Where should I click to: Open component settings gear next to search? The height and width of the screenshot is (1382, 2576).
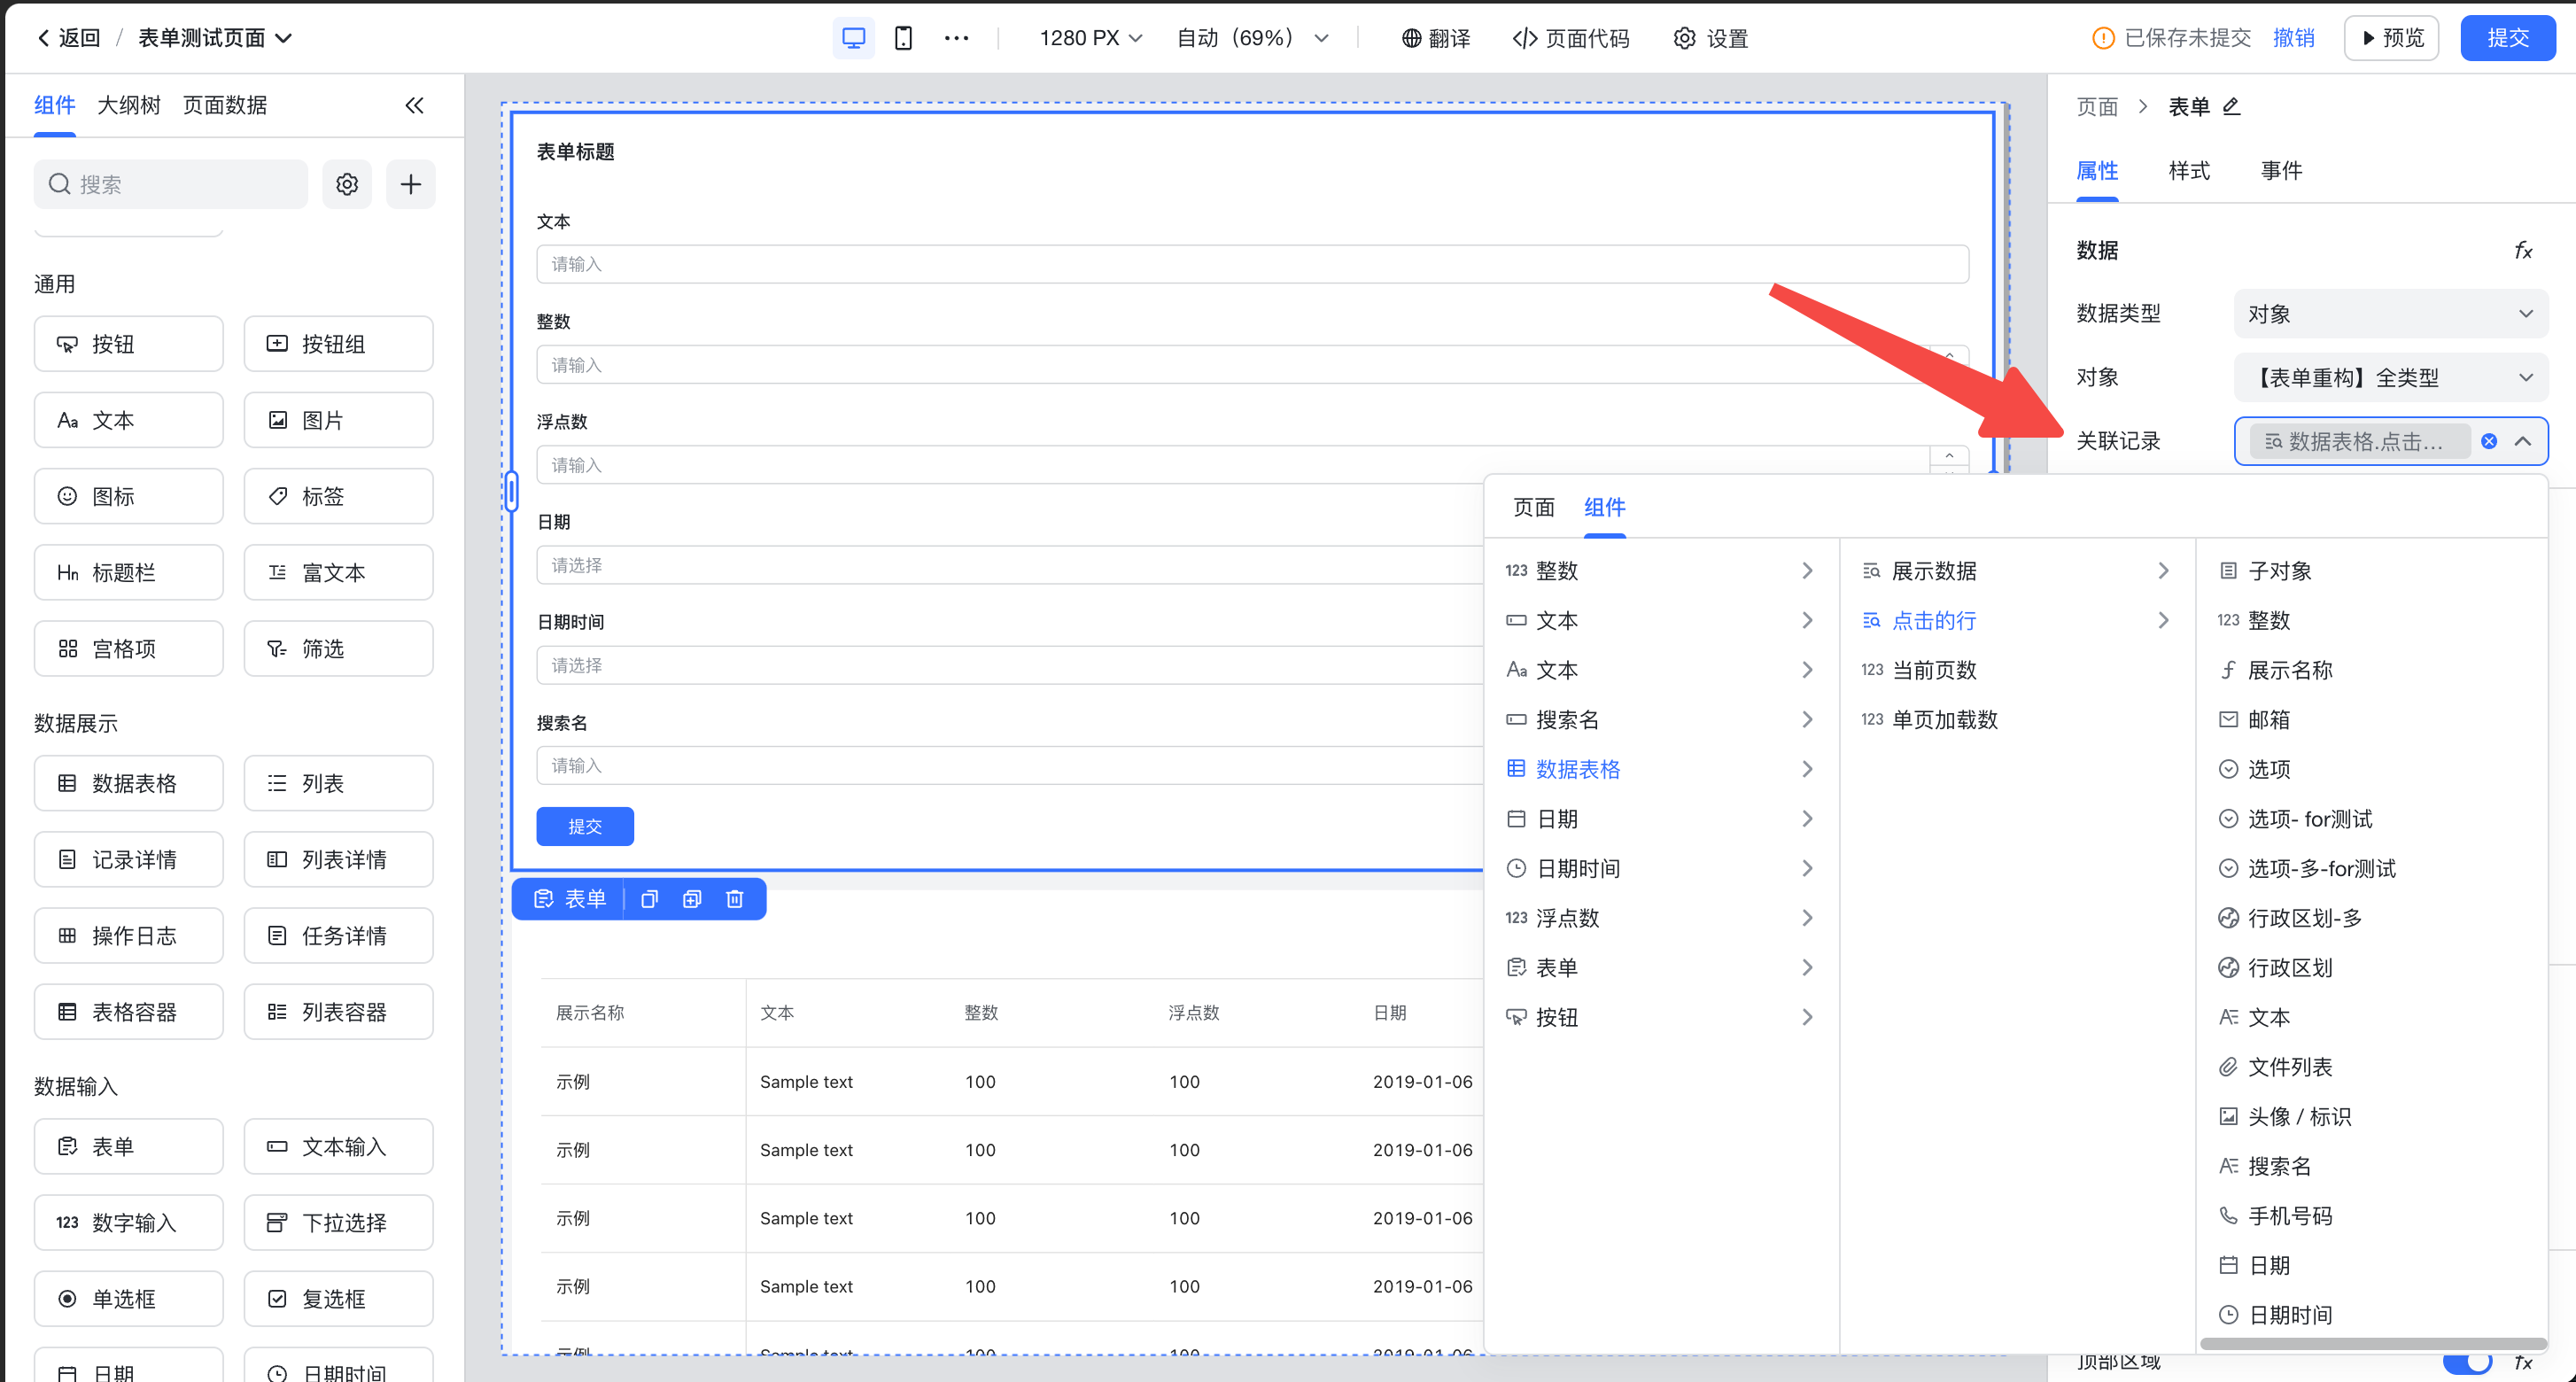coord(347,184)
